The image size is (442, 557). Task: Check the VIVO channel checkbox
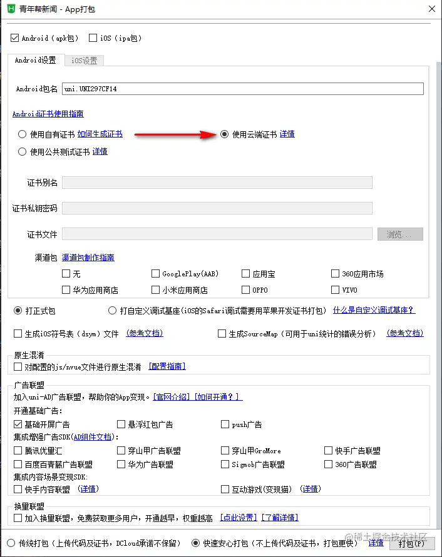tap(335, 290)
